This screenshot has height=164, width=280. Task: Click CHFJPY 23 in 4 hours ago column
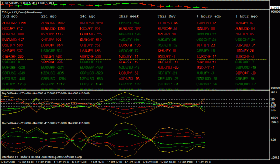coord(206,45)
